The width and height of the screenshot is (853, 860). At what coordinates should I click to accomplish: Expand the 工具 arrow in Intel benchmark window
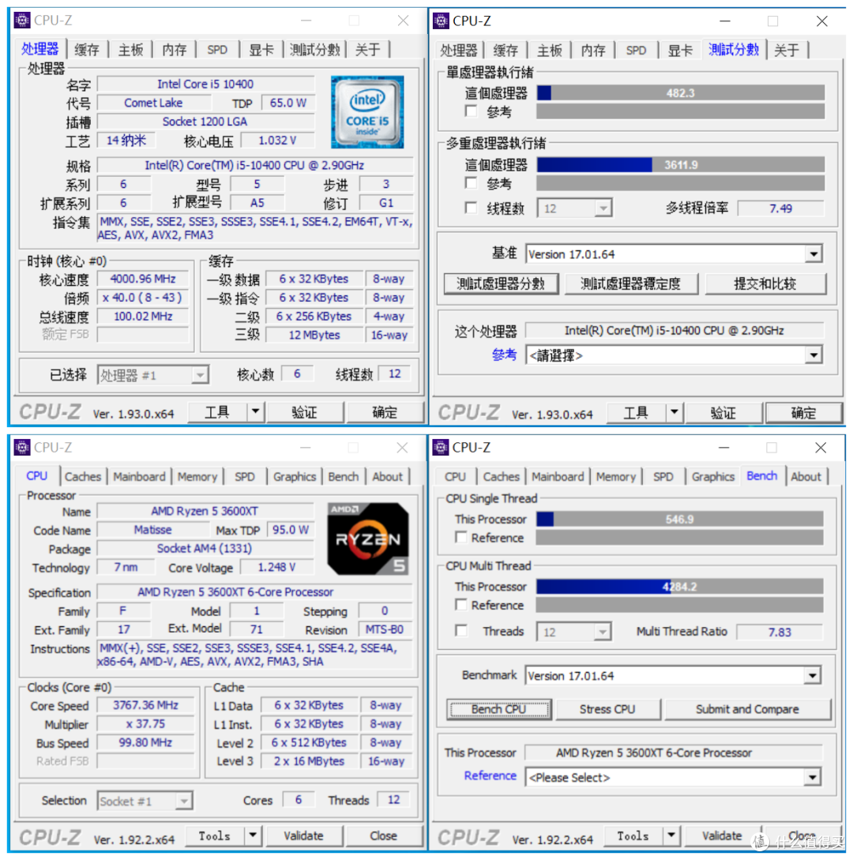point(675,412)
